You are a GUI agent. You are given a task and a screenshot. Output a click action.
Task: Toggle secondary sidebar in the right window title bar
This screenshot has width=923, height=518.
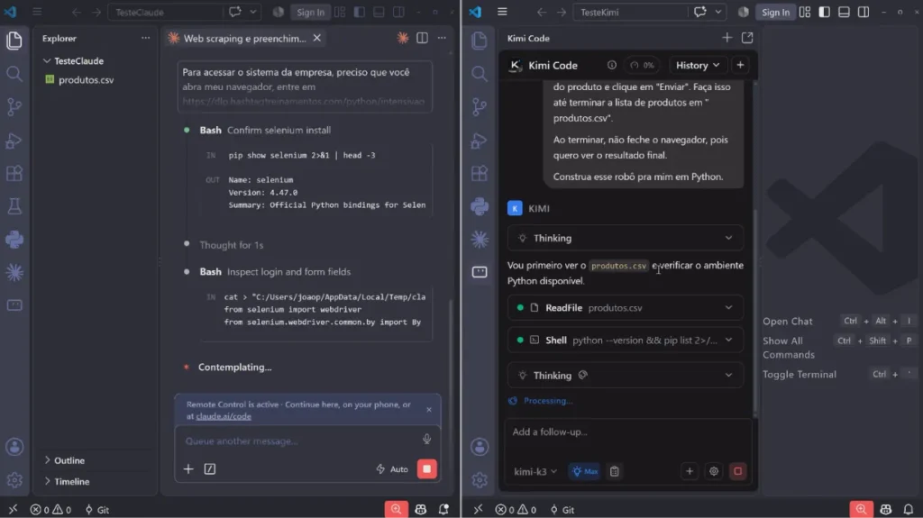click(x=863, y=12)
